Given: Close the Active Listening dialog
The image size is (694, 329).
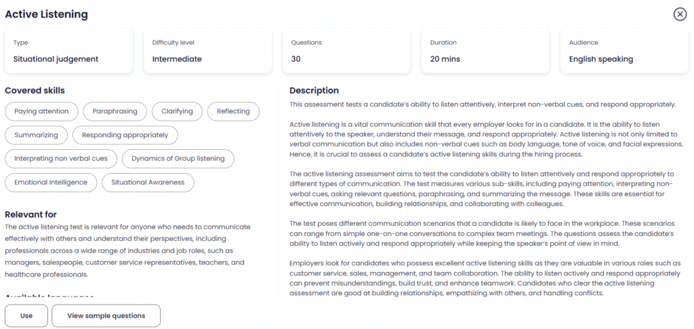Looking at the screenshot, I should (680, 15).
